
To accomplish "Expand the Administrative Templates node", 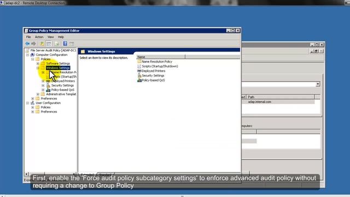I will (x=38, y=94).
